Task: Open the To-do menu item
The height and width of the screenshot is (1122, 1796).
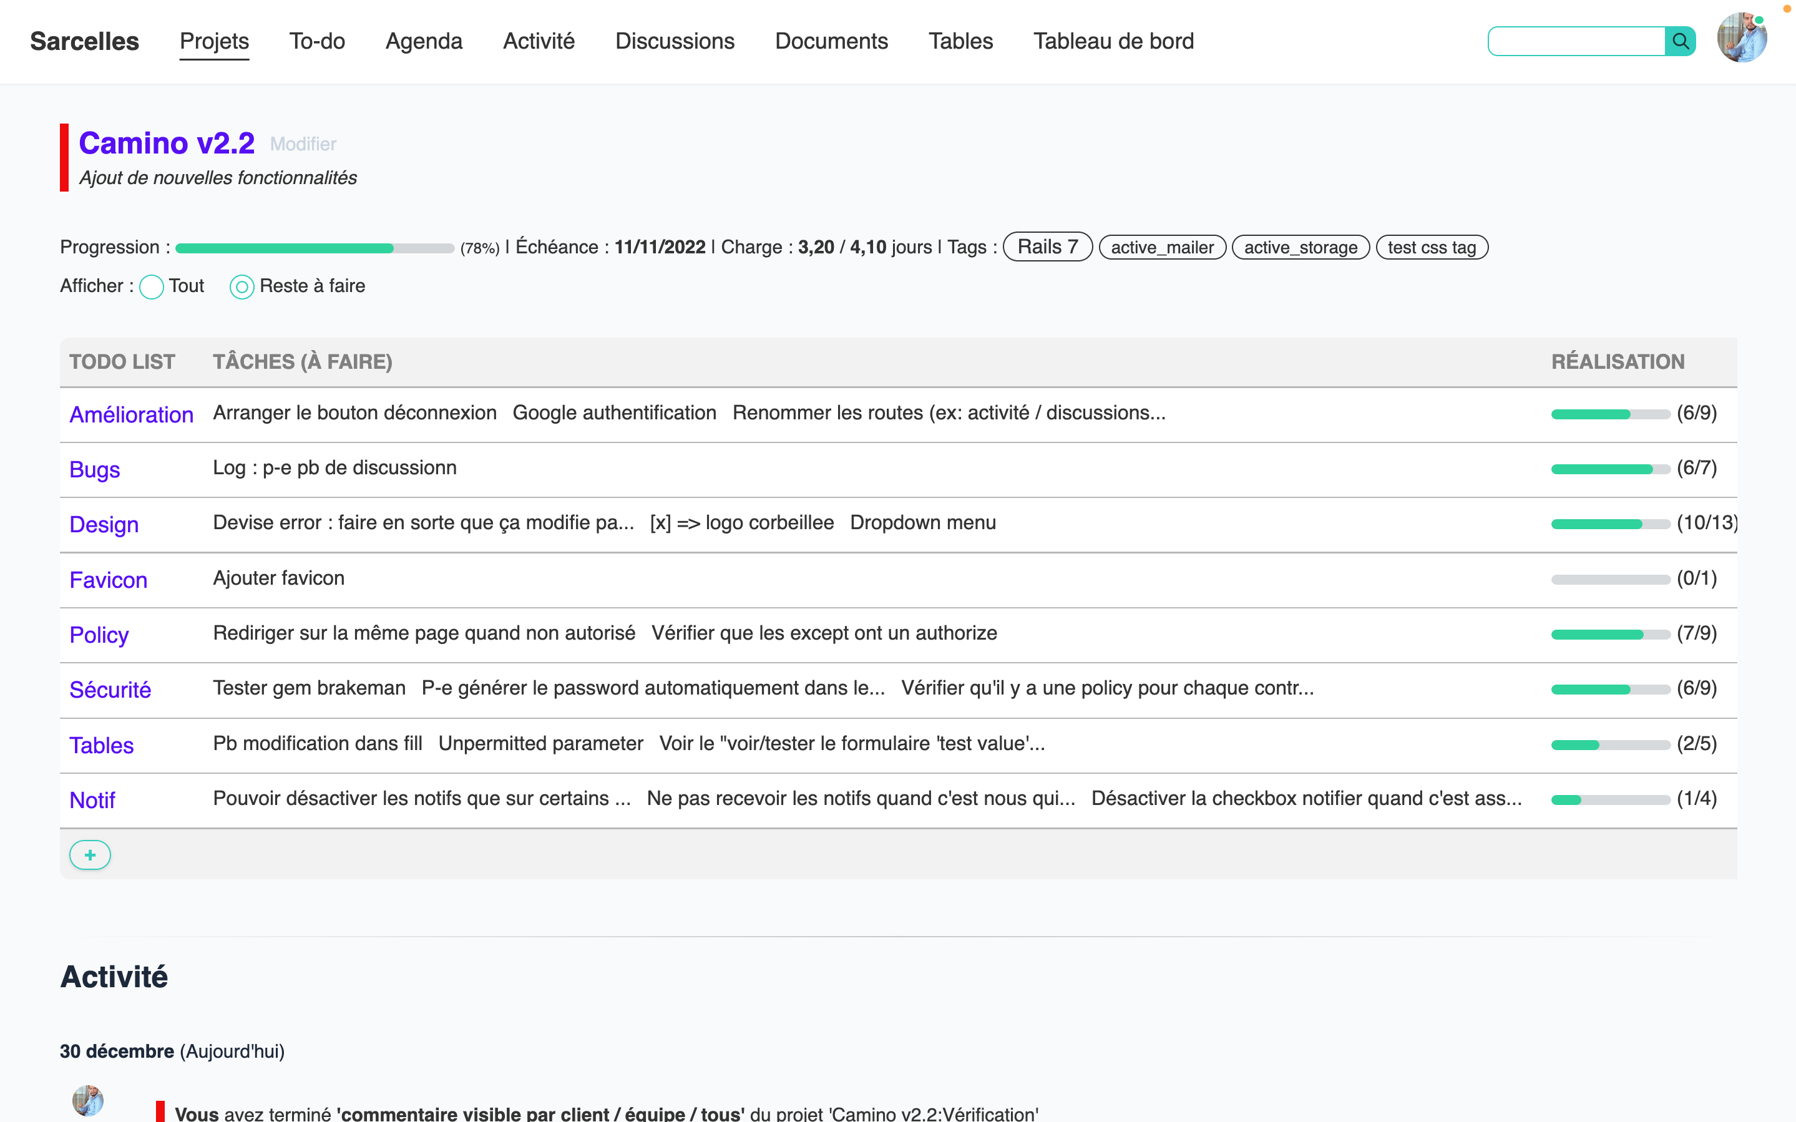Action: point(317,41)
